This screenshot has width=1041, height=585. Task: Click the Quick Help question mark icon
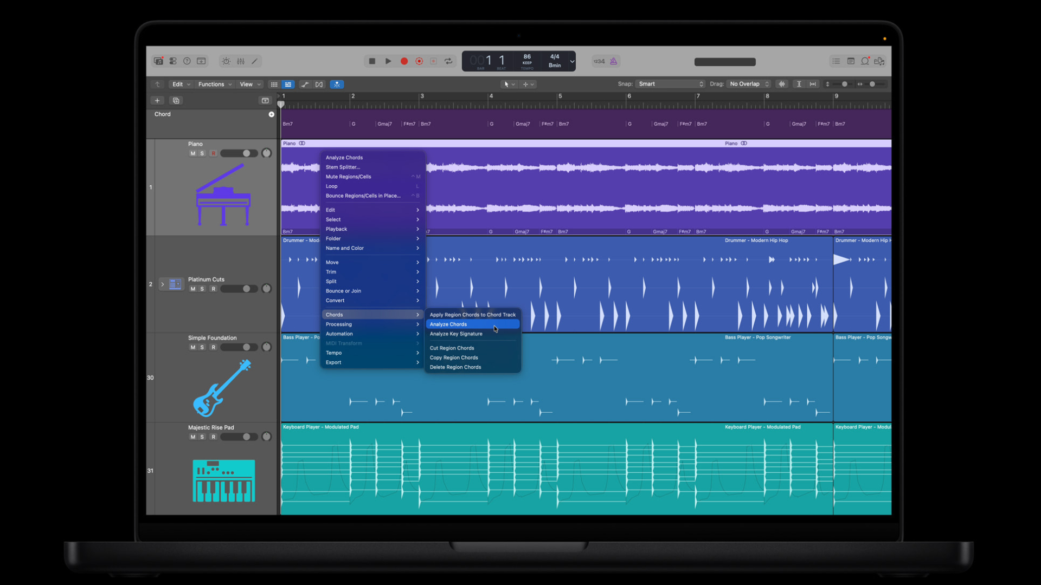tap(187, 61)
